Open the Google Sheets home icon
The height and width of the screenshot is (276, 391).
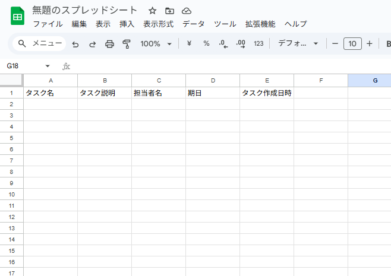click(x=17, y=16)
